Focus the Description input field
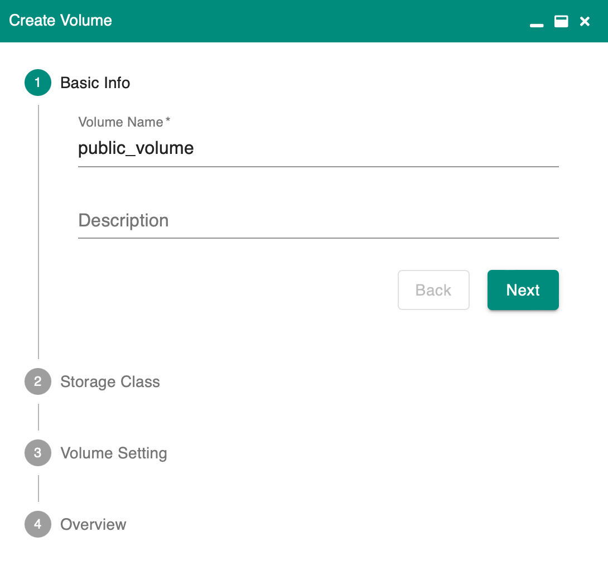This screenshot has height=561, width=608. [319, 221]
